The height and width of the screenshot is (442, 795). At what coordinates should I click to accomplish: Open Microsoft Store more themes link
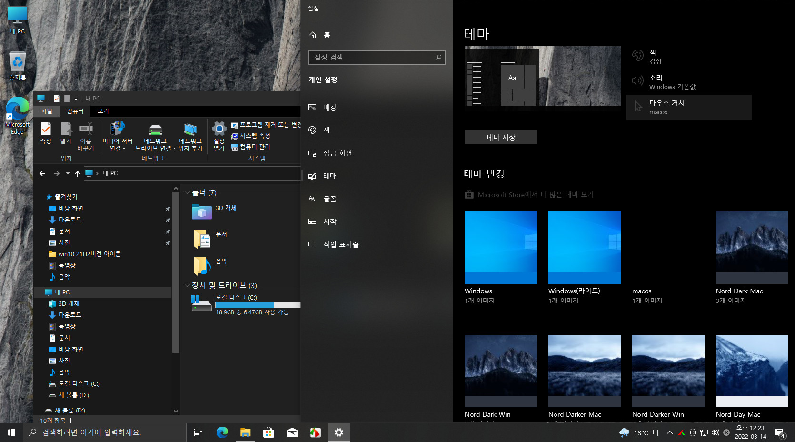(529, 194)
